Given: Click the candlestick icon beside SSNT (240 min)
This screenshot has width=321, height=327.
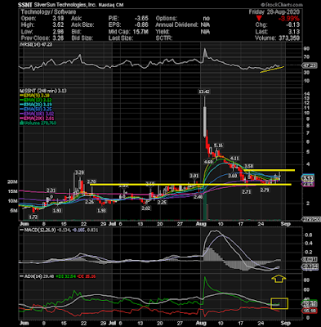Looking at the screenshot, I should point(20,91).
